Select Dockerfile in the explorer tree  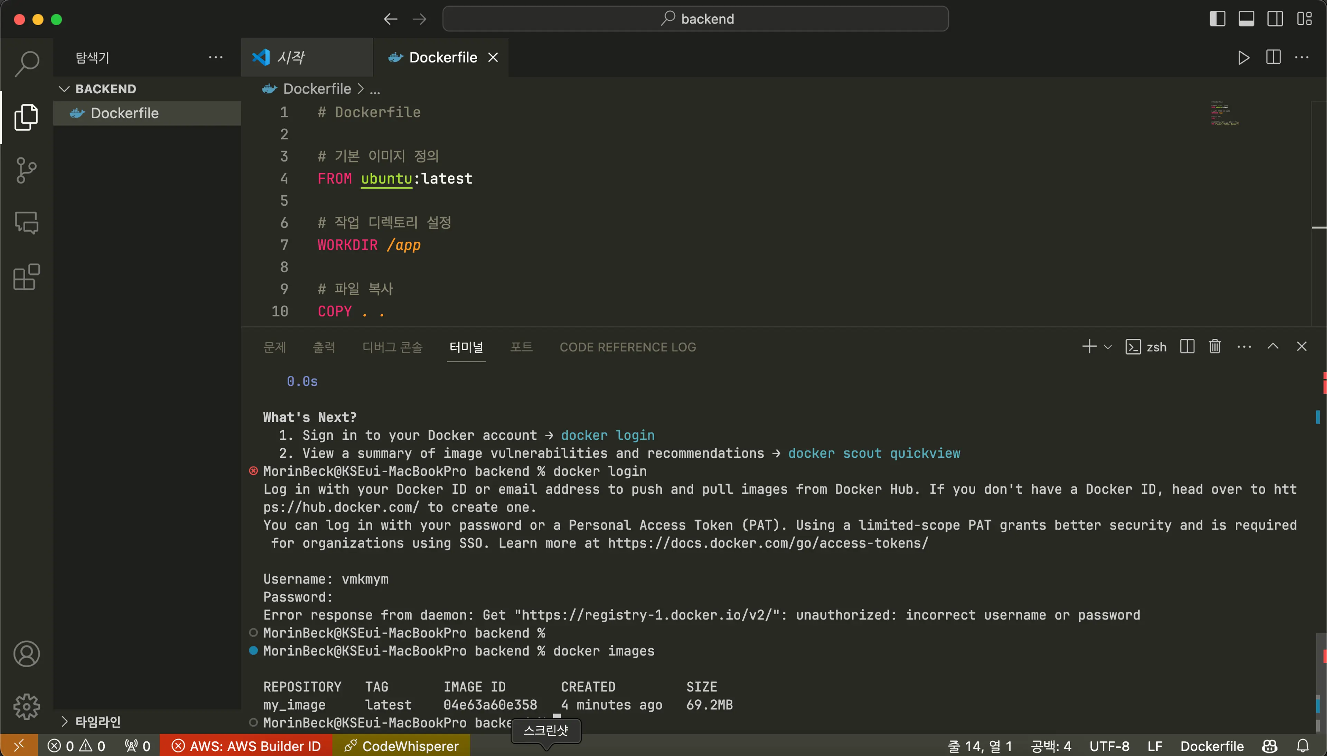pos(147,113)
